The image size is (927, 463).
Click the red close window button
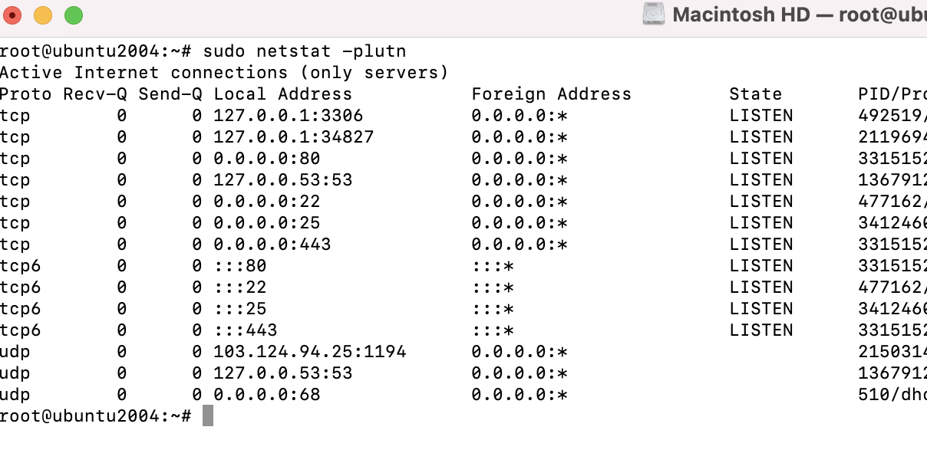coord(12,15)
